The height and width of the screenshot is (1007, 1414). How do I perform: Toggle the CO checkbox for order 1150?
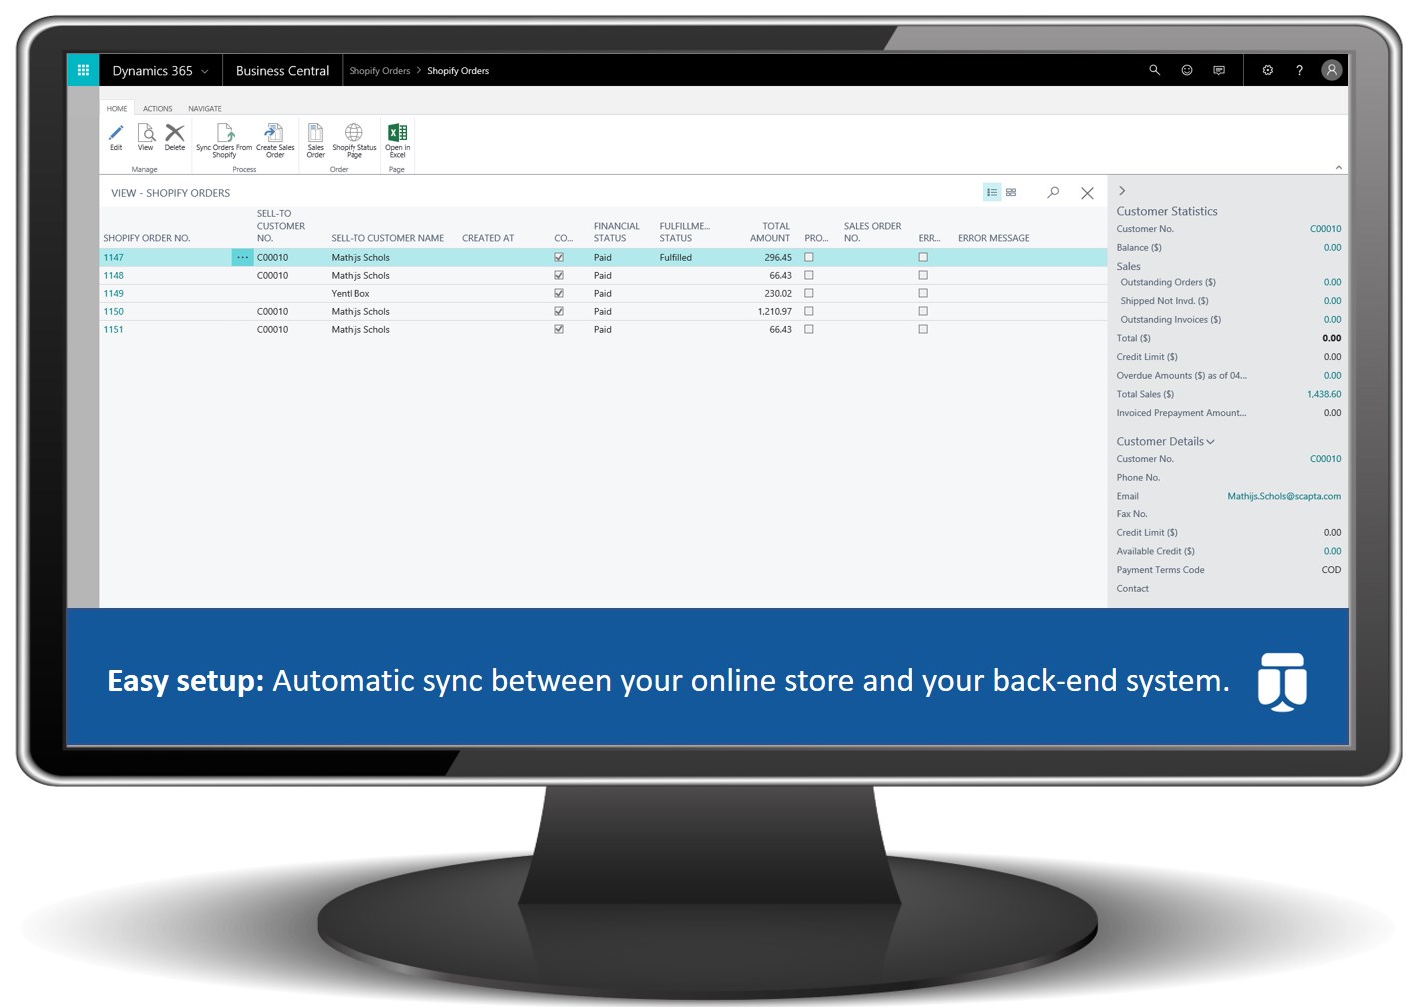pos(559,311)
